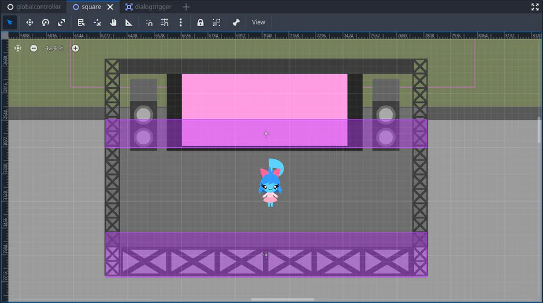
Task: Activate the Pan Mode hand tool
Action: 113,22
